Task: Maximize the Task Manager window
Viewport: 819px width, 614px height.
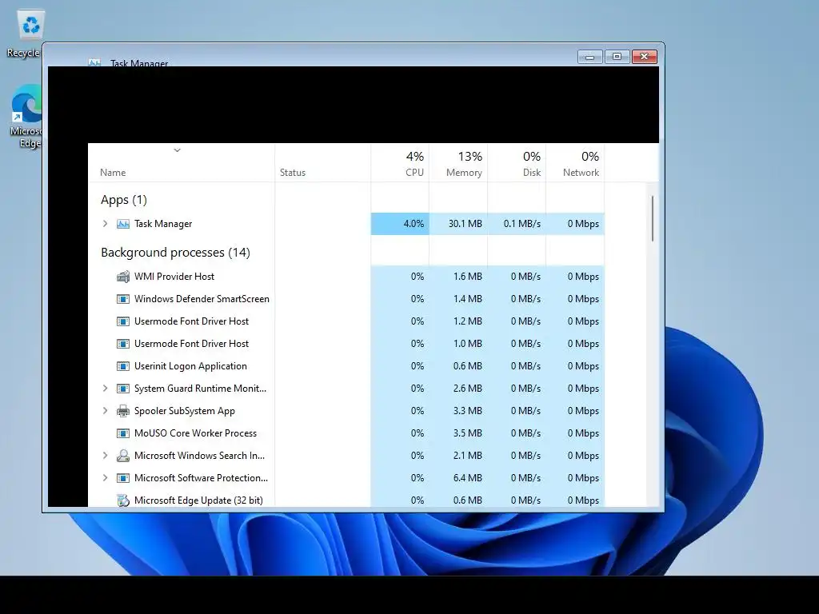Action: (617, 57)
